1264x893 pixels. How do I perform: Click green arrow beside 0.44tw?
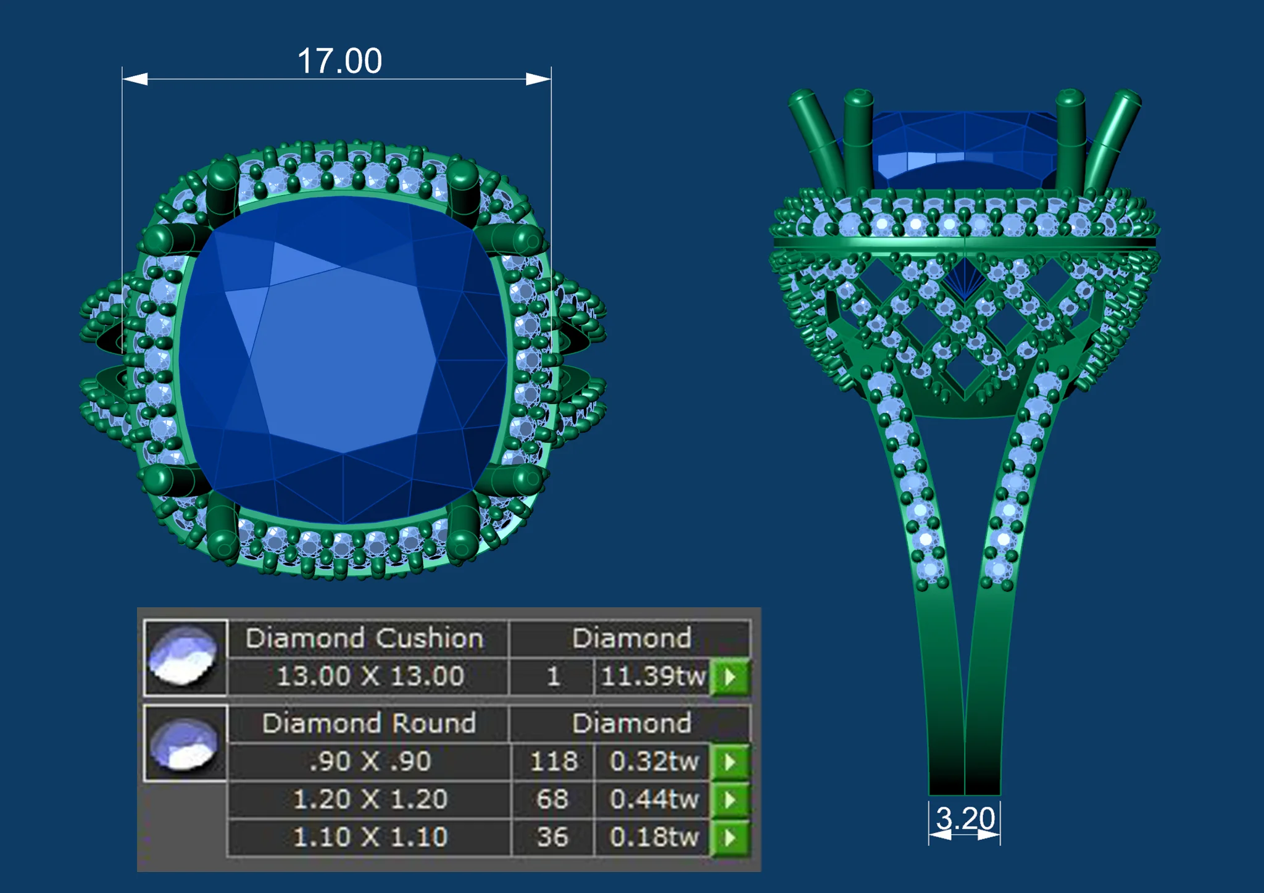(x=730, y=800)
